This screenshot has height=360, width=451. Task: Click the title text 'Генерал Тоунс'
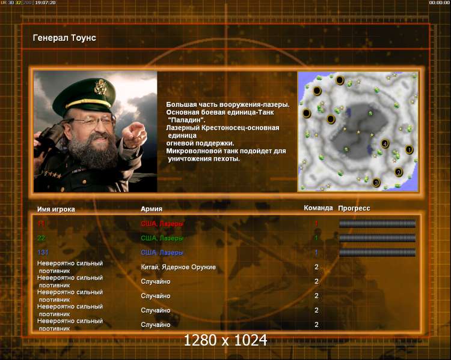coord(64,38)
